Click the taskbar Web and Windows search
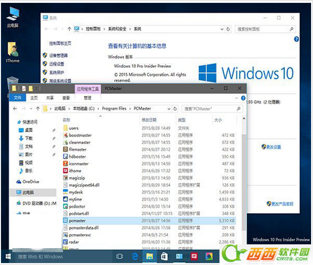This screenshot has width=313, height=265. click(x=63, y=257)
